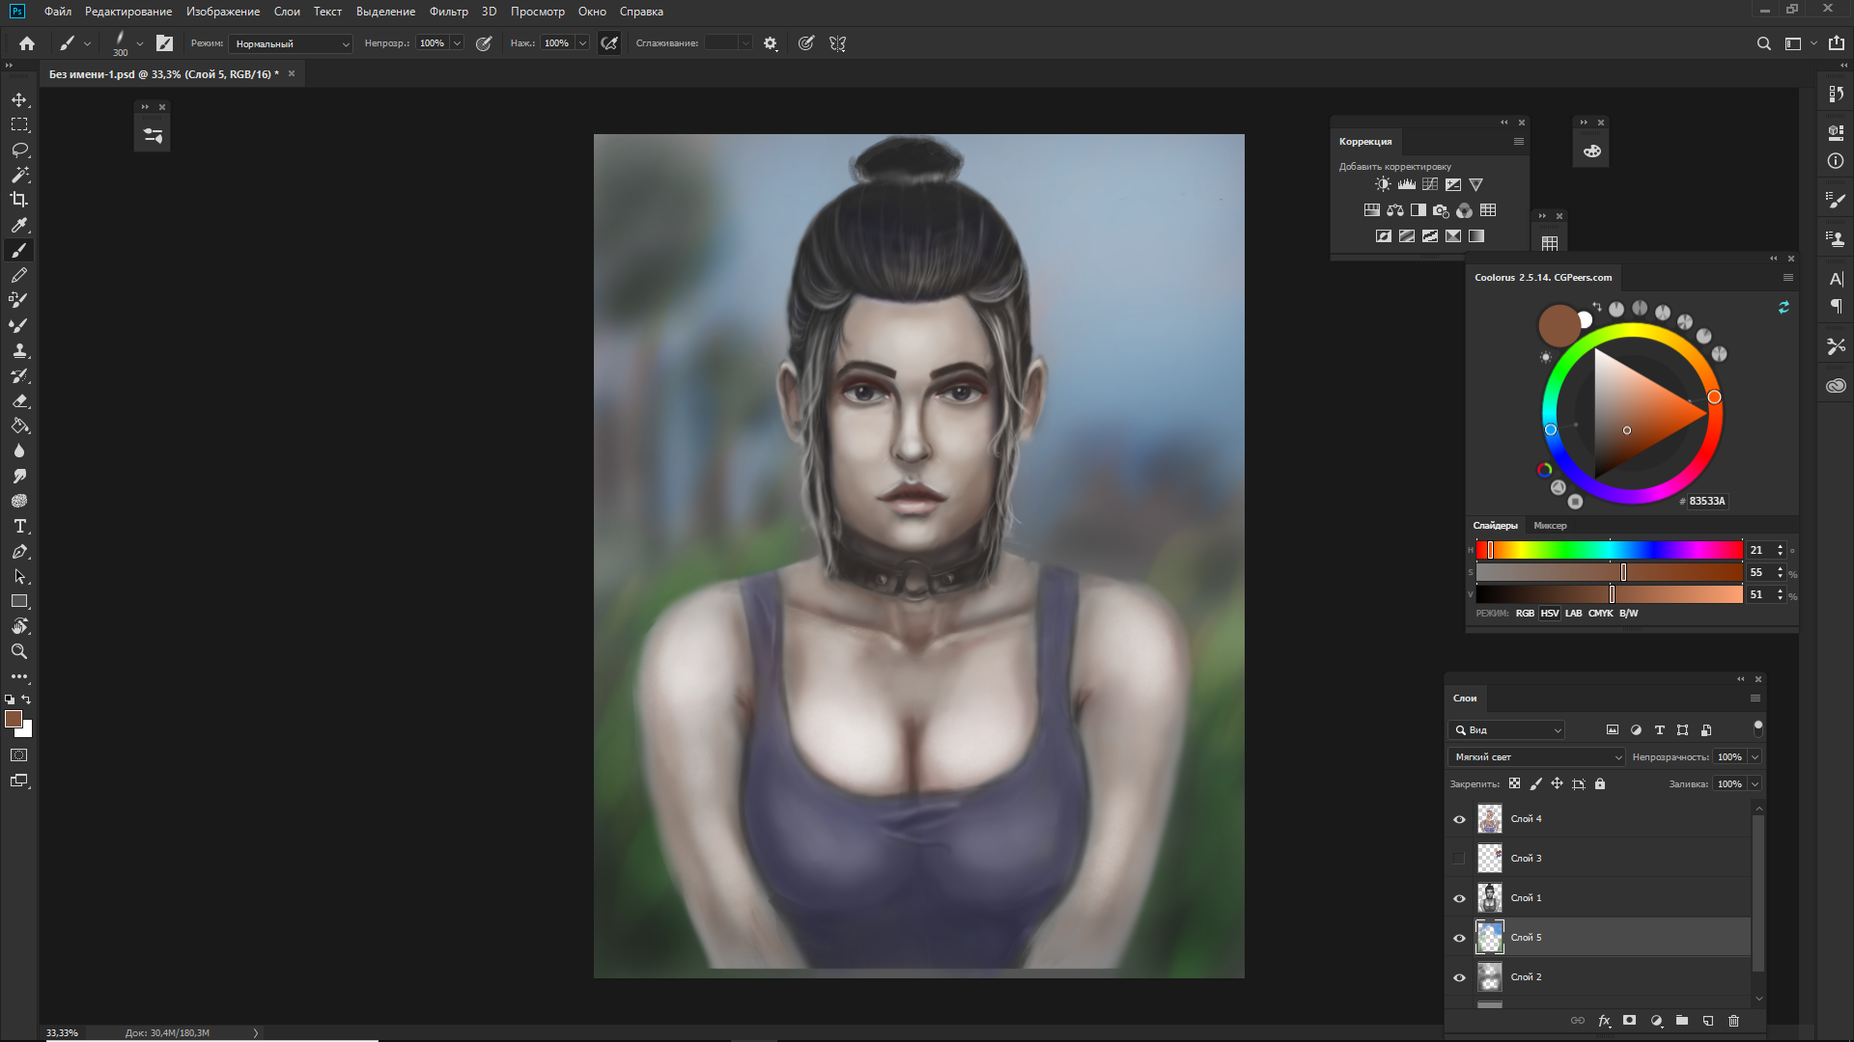
Task: Open the layer Непрозрачность opacity dropdown arrow
Action: point(1755,757)
